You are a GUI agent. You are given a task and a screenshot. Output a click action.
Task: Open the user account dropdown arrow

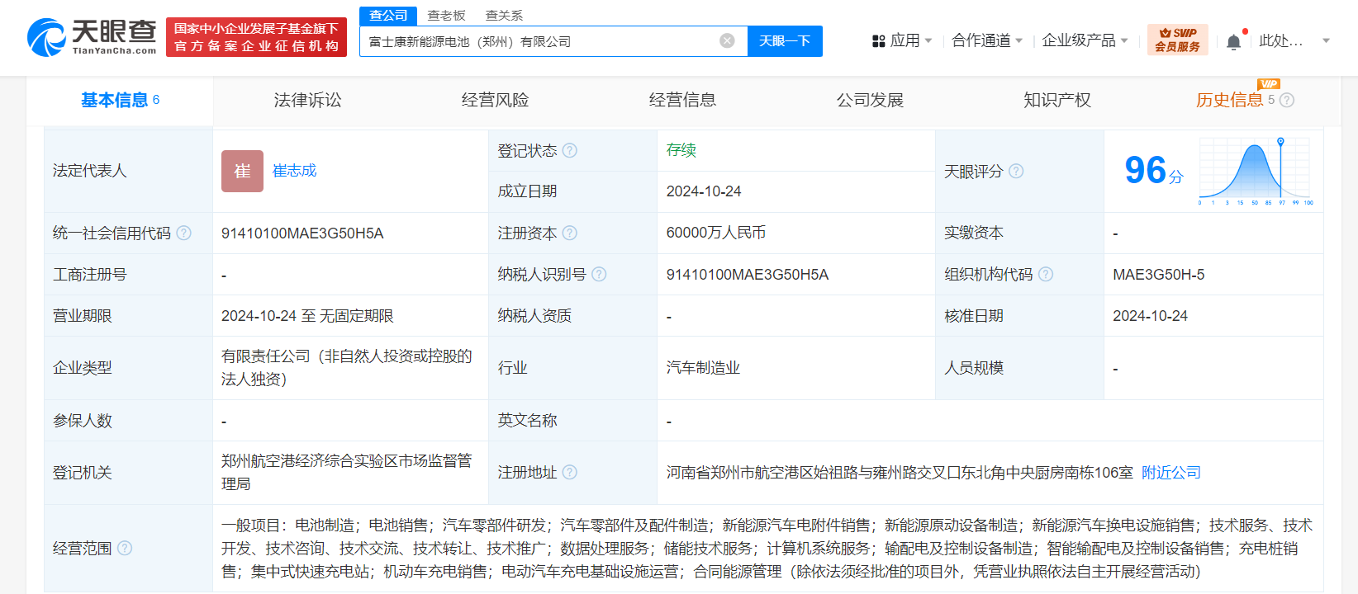[x=1327, y=40]
